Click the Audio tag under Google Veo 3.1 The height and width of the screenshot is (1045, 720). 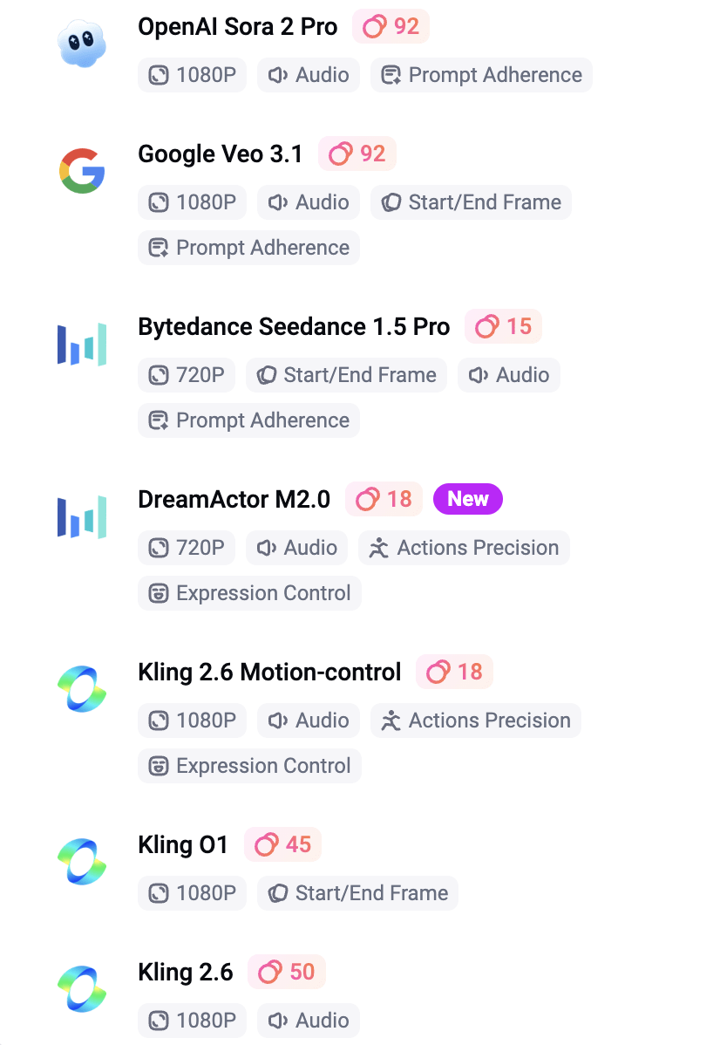click(x=309, y=202)
